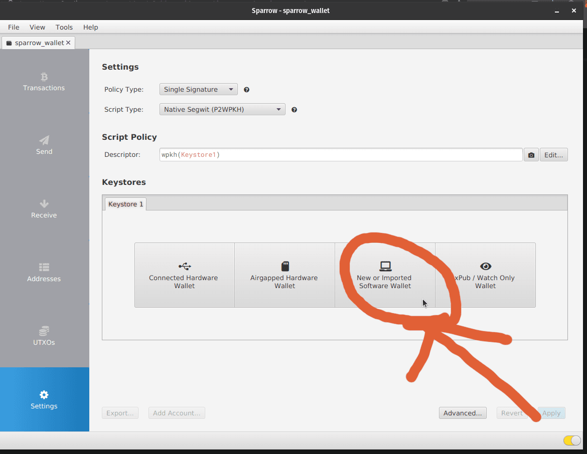Screen dimensions: 587x454
Task: Close the Sparrow window
Action: [573, 11]
